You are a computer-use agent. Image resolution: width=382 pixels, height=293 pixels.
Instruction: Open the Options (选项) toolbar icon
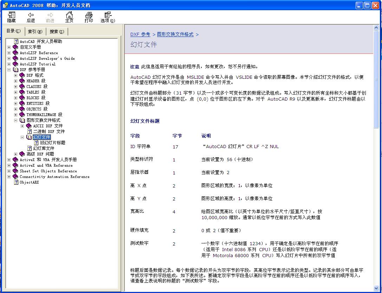tap(108, 15)
